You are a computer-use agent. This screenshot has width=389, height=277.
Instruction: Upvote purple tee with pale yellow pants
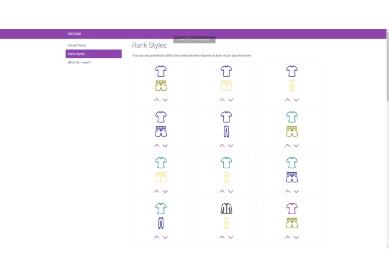coord(288,100)
